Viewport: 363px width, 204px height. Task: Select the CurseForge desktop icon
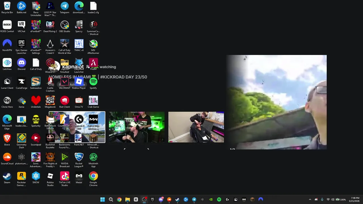pyautogui.click(x=22, y=83)
